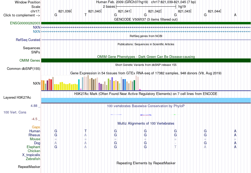Click 'Short Genetic Variants from dbSNP release 155'
The height and width of the screenshot is (173, 251).
point(146,65)
